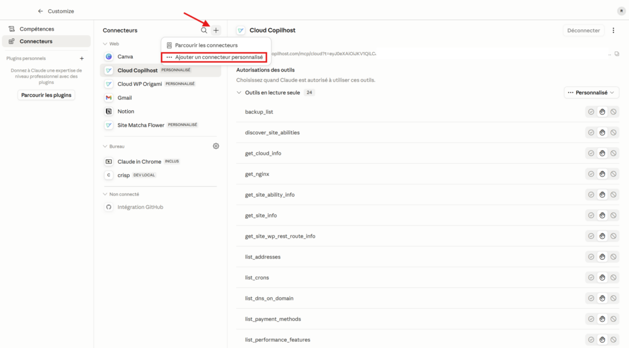Click the Gmail connector icon
The width and height of the screenshot is (629, 348).
(x=109, y=97)
